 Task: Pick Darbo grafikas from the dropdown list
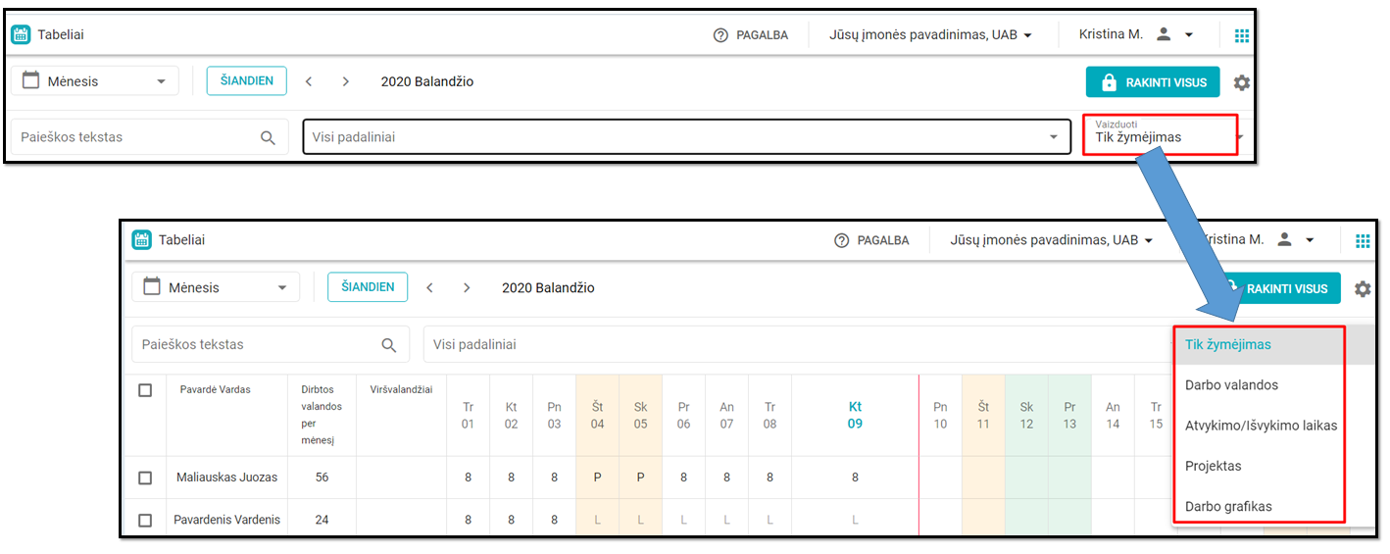coord(1228,507)
